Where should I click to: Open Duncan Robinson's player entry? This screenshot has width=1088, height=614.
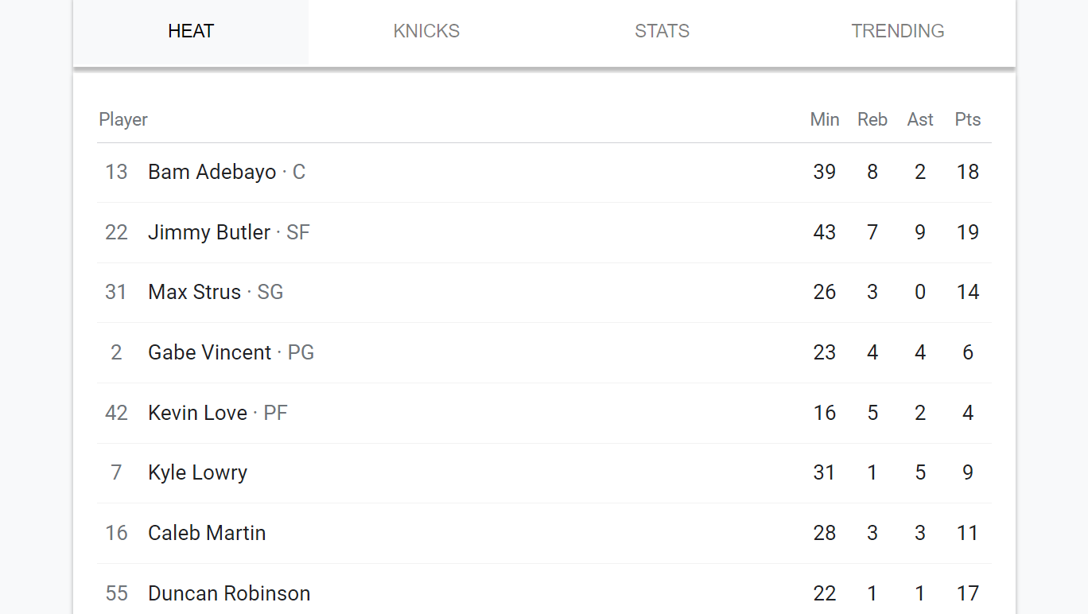[229, 594]
